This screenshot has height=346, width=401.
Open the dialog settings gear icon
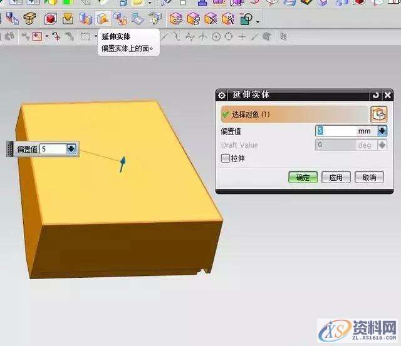coord(222,95)
